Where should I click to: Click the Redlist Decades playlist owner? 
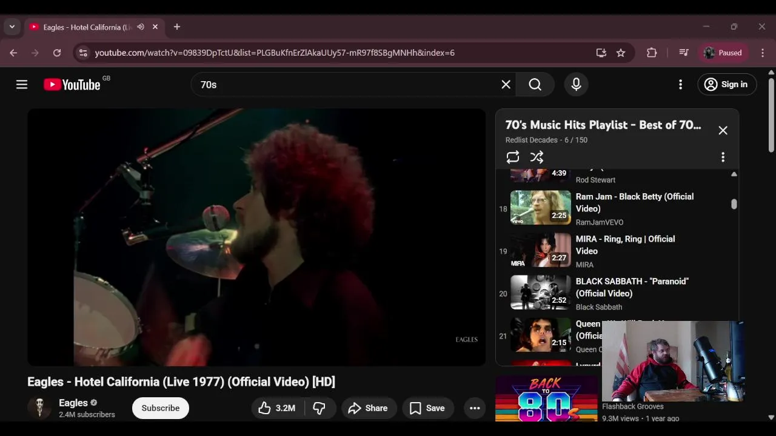coord(532,140)
